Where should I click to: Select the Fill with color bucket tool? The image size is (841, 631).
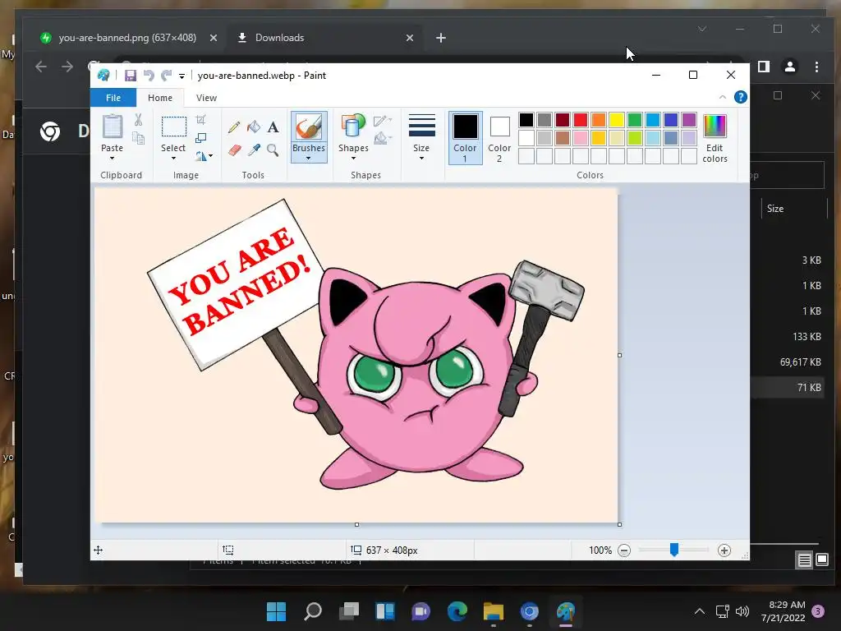(x=254, y=127)
